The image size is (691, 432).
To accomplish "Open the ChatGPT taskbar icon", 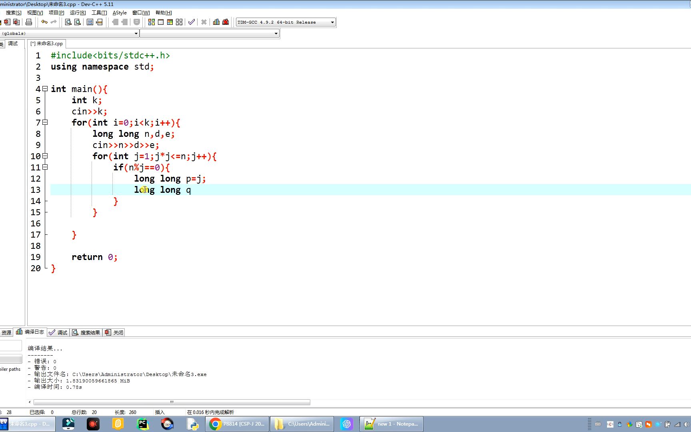I will point(347,424).
